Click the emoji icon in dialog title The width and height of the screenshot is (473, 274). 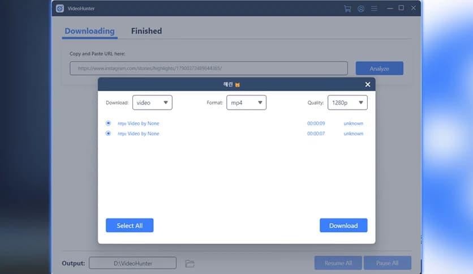pyautogui.click(x=238, y=85)
